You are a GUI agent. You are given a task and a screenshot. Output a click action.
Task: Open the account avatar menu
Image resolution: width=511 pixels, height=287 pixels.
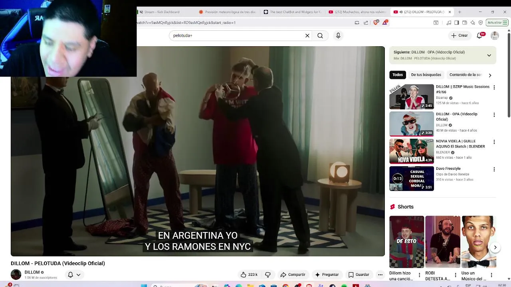tap(495, 35)
